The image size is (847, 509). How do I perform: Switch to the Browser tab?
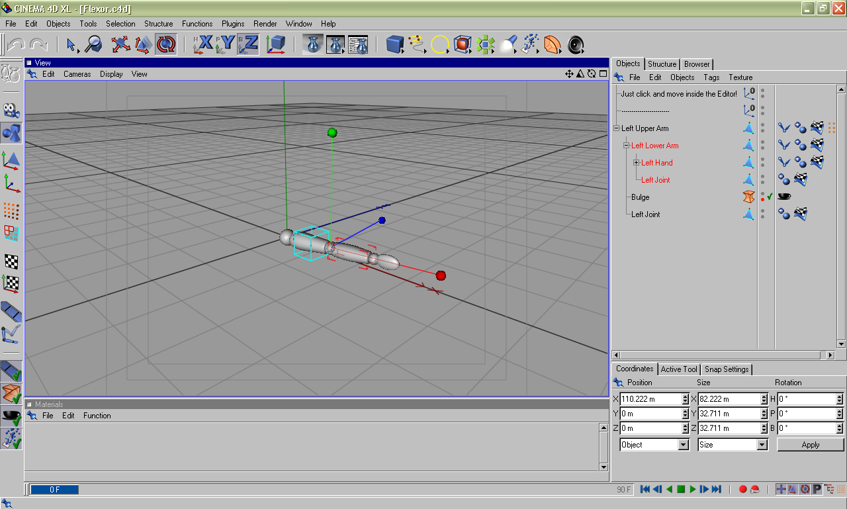(697, 64)
